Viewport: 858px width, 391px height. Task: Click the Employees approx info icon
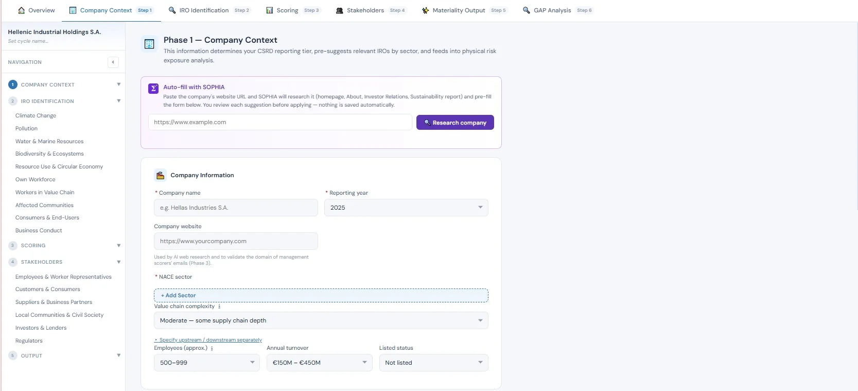tap(212, 348)
